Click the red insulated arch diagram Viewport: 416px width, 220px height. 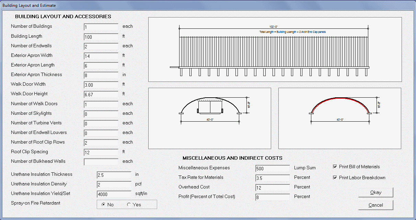[339, 118]
